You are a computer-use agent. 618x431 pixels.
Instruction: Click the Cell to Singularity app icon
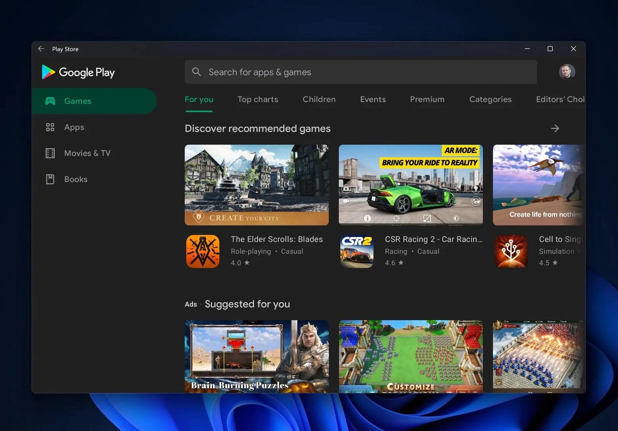point(511,251)
